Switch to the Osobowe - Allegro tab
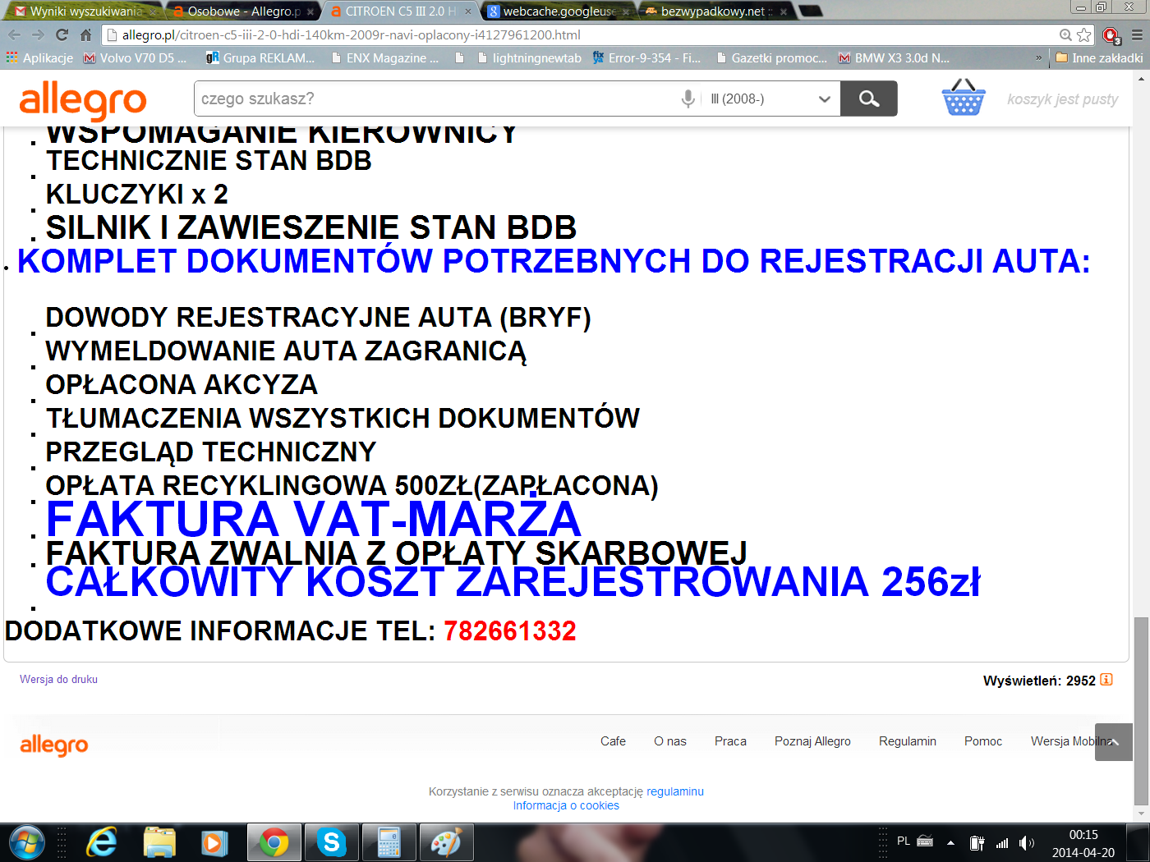Viewport: 1150px width, 862px height. (x=242, y=11)
